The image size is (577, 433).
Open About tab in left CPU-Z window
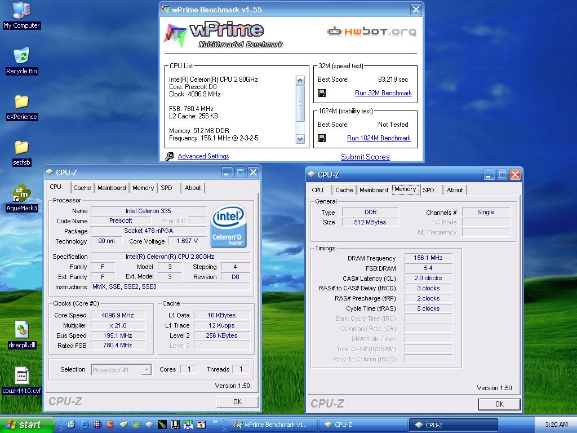click(x=193, y=188)
